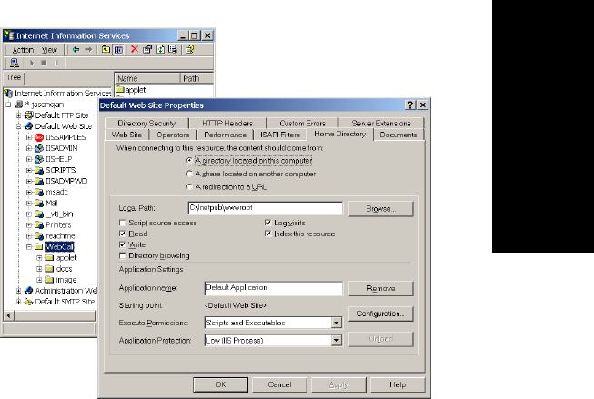
Task: Click the green Refresh icon
Action: click(x=161, y=50)
